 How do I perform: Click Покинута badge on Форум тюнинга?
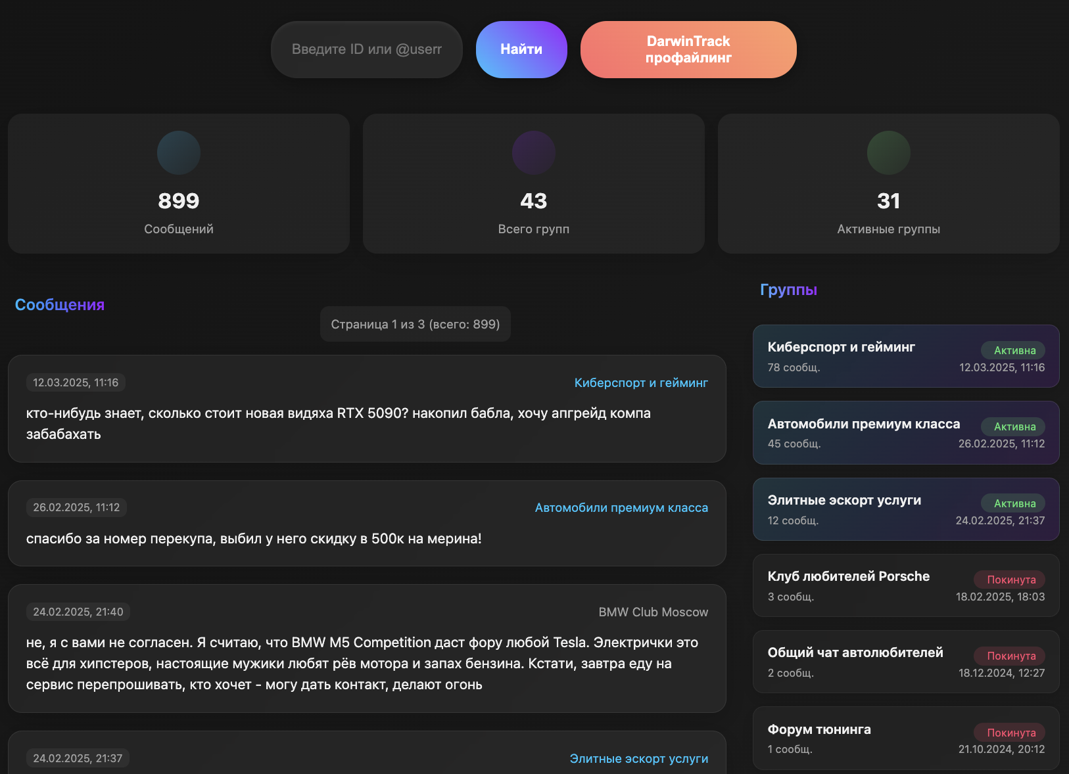click(x=1010, y=733)
